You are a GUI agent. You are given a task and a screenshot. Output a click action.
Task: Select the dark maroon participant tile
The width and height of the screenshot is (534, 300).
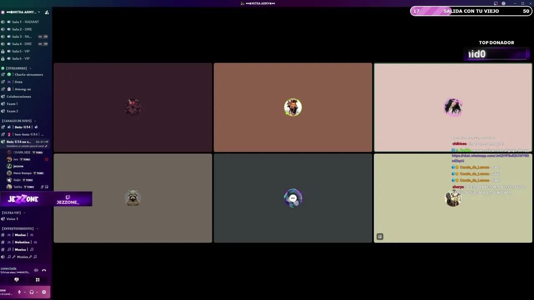coord(133,107)
